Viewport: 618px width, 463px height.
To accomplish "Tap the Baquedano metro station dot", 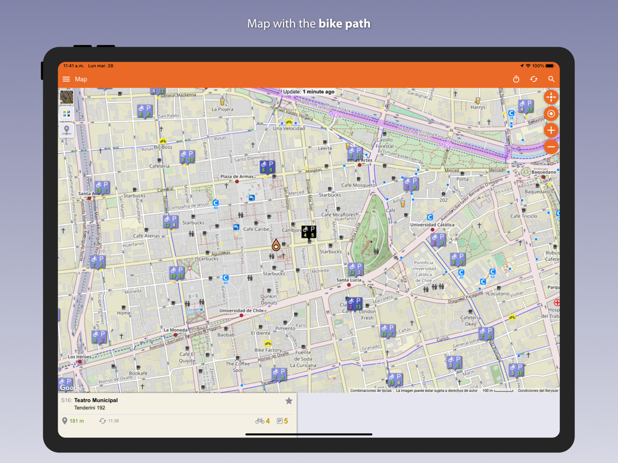I will point(543,177).
